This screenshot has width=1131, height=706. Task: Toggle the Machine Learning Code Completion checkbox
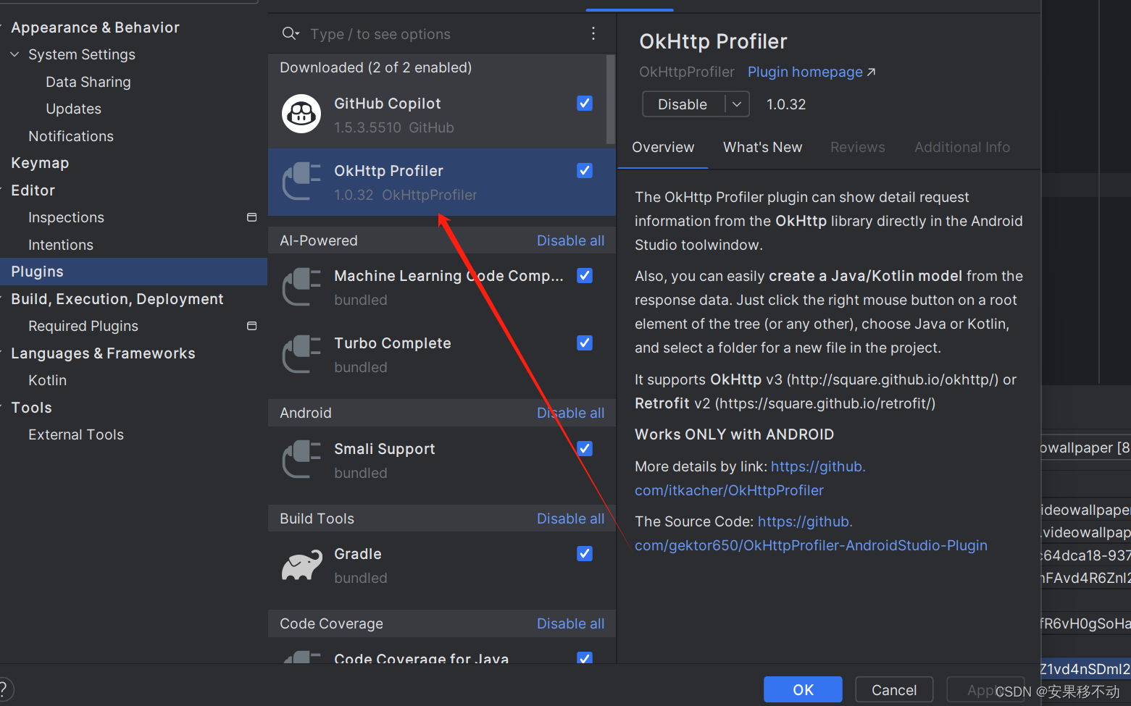(x=585, y=275)
